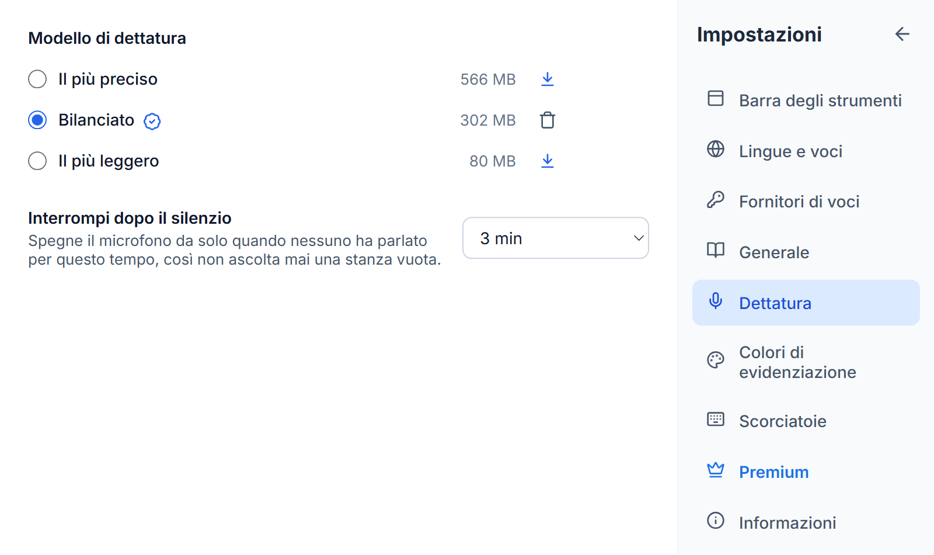The height and width of the screenshot is (555, 934).
Task: Delete the Bilanciato model with trash icon
Action: (x=547, y=120)
